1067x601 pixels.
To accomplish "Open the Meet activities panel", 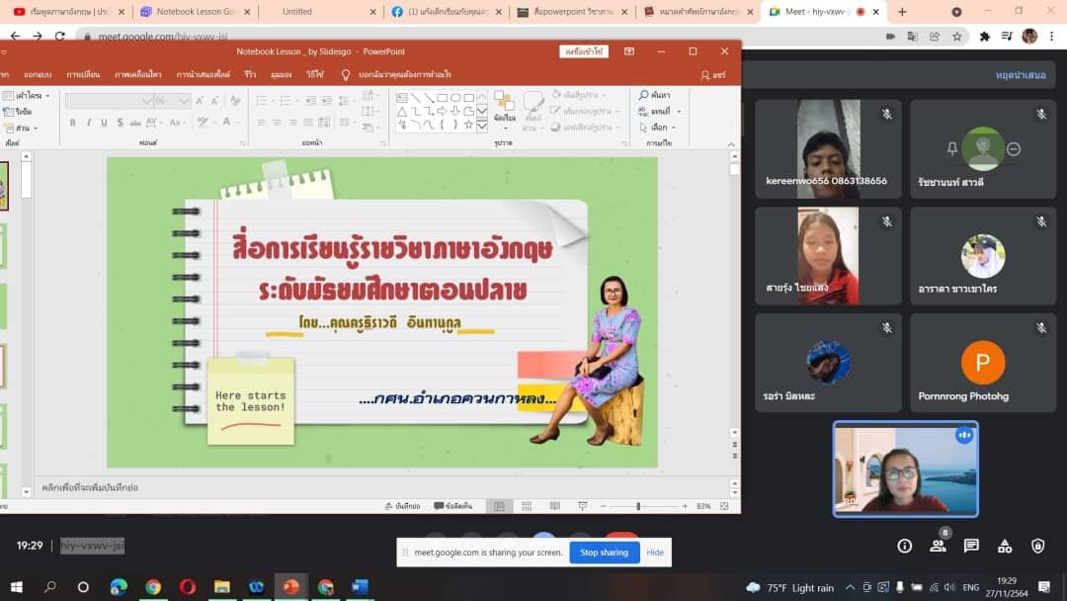I will pos(1005,546).
